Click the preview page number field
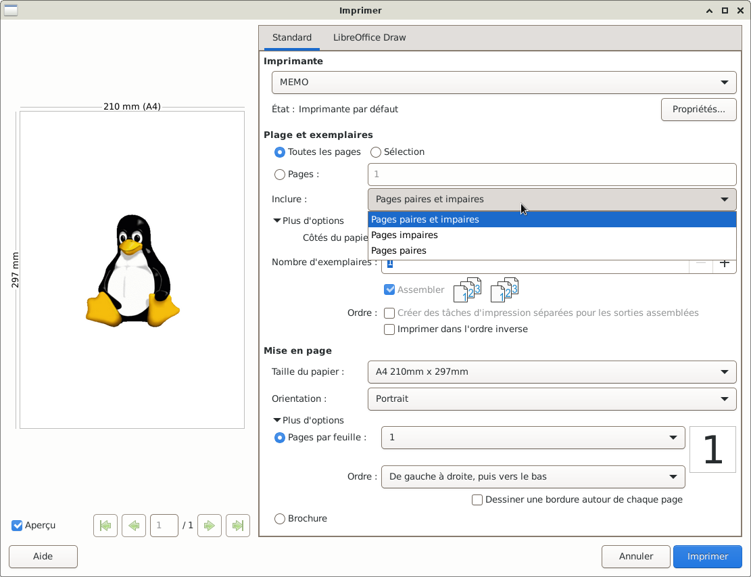This screenshot has height=577, width=751. (164, 525)
